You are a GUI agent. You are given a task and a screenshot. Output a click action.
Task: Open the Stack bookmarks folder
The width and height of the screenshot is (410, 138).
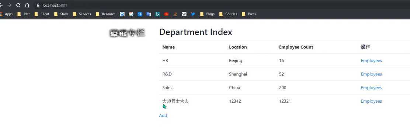61,14
